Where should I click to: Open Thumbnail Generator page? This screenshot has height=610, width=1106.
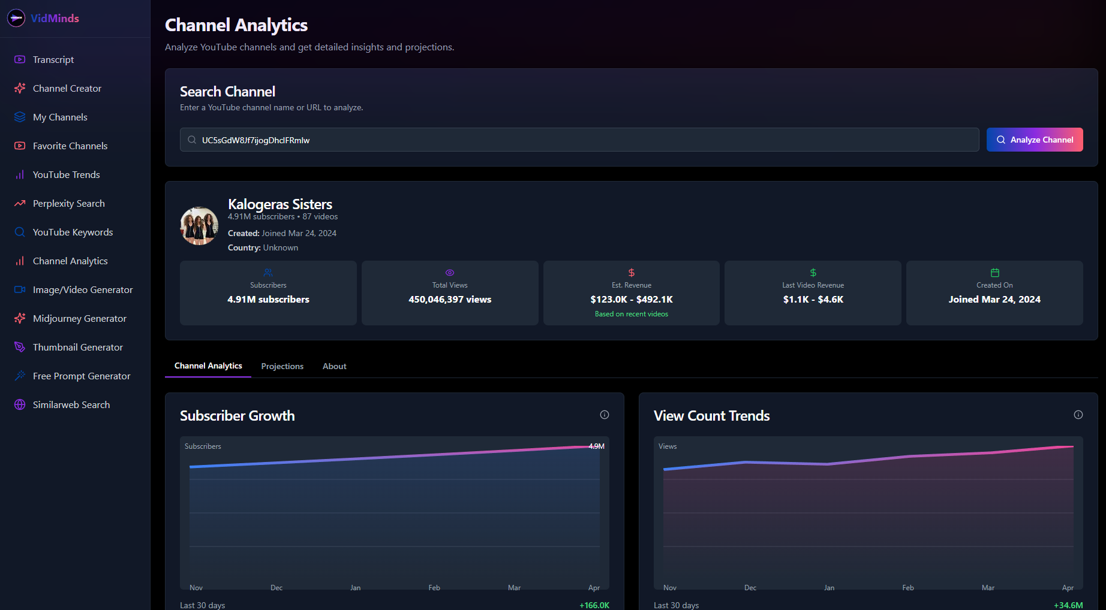coord(75,347)
